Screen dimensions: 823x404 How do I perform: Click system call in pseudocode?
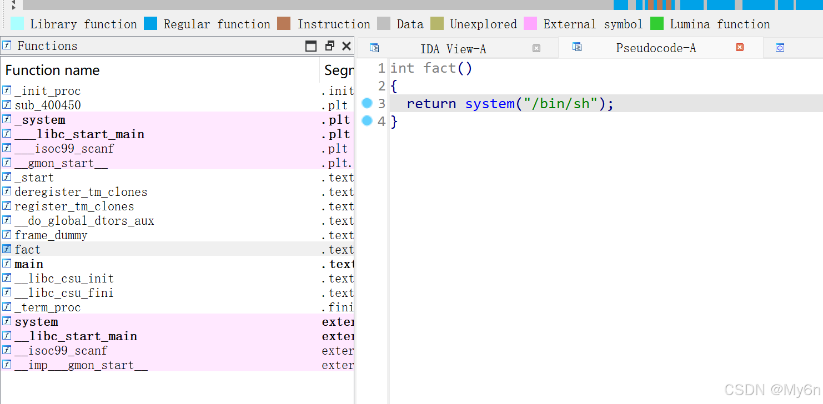pos(490,104)
